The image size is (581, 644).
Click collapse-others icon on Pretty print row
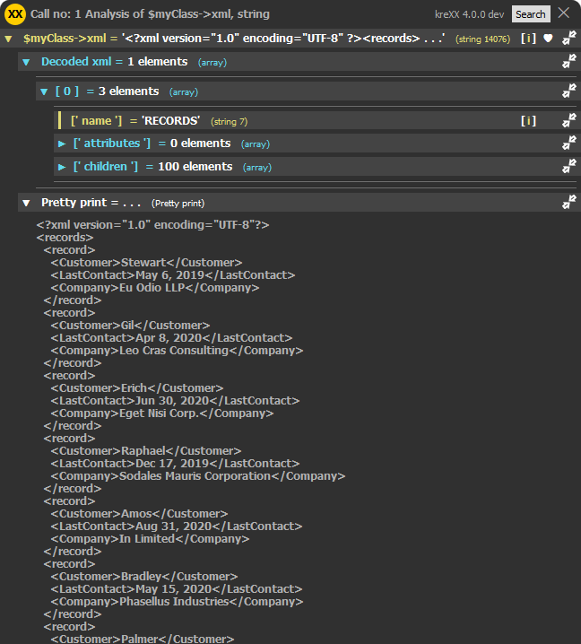[x=569, y=203]
